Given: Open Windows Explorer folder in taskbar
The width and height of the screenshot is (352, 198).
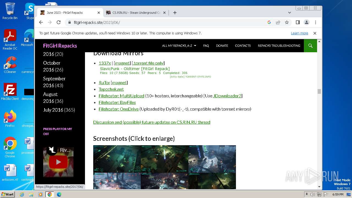Looking at the screenshot, I should point(31,194).
